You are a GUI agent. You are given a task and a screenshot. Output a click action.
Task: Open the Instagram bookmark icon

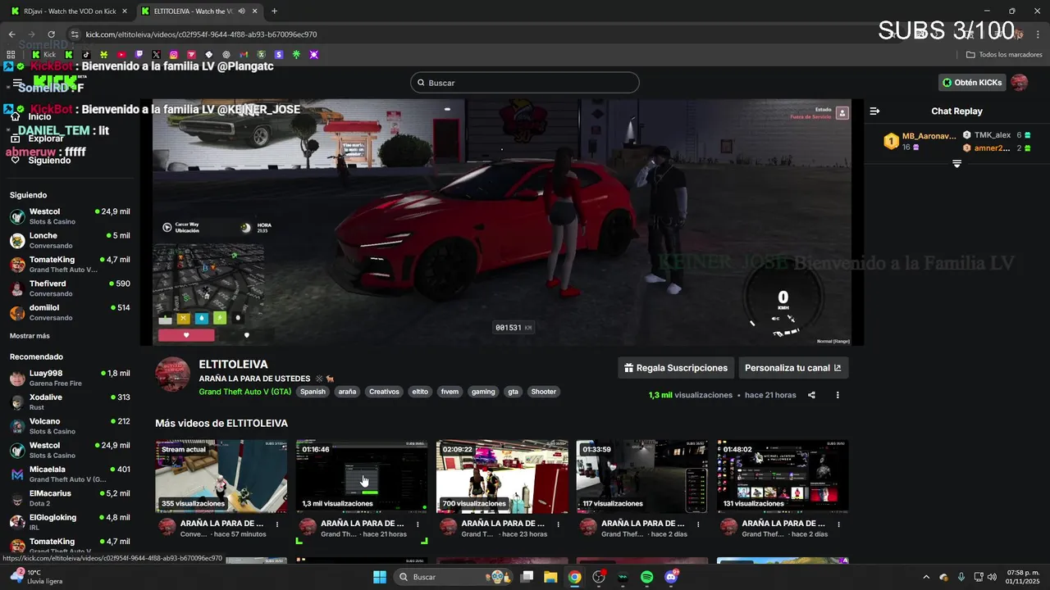pos(174,55)
